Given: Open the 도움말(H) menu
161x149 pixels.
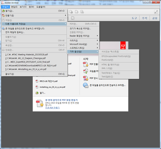Looking at the screenshot, I should point(41,7).
